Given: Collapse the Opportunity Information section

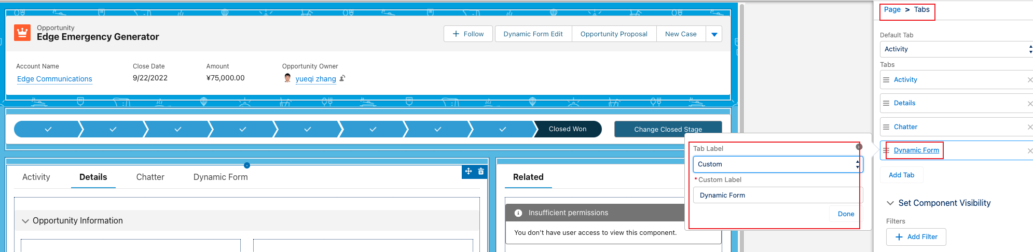Looking at the screenshot, I should (x=25, y=221).
